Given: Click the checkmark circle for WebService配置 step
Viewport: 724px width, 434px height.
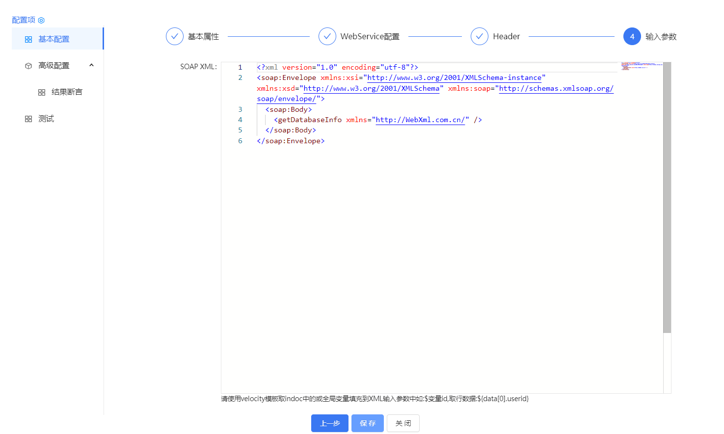Looking at the screenshot, I should pyautogui.click(x=327, y=36).
